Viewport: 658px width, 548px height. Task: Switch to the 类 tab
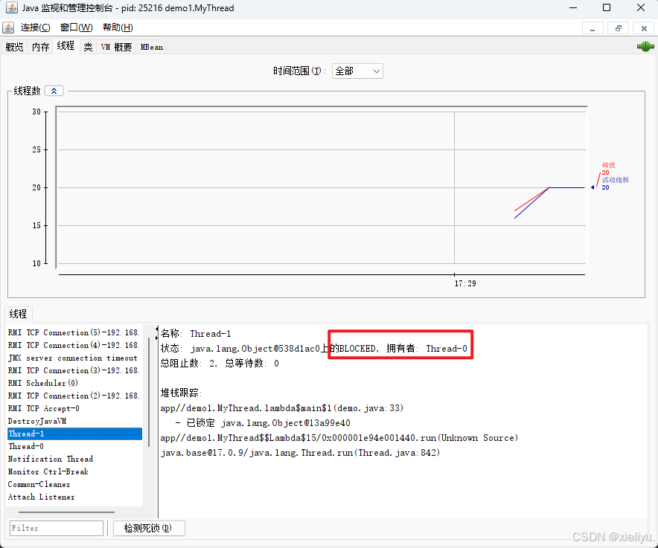click(x=88, y=47)
